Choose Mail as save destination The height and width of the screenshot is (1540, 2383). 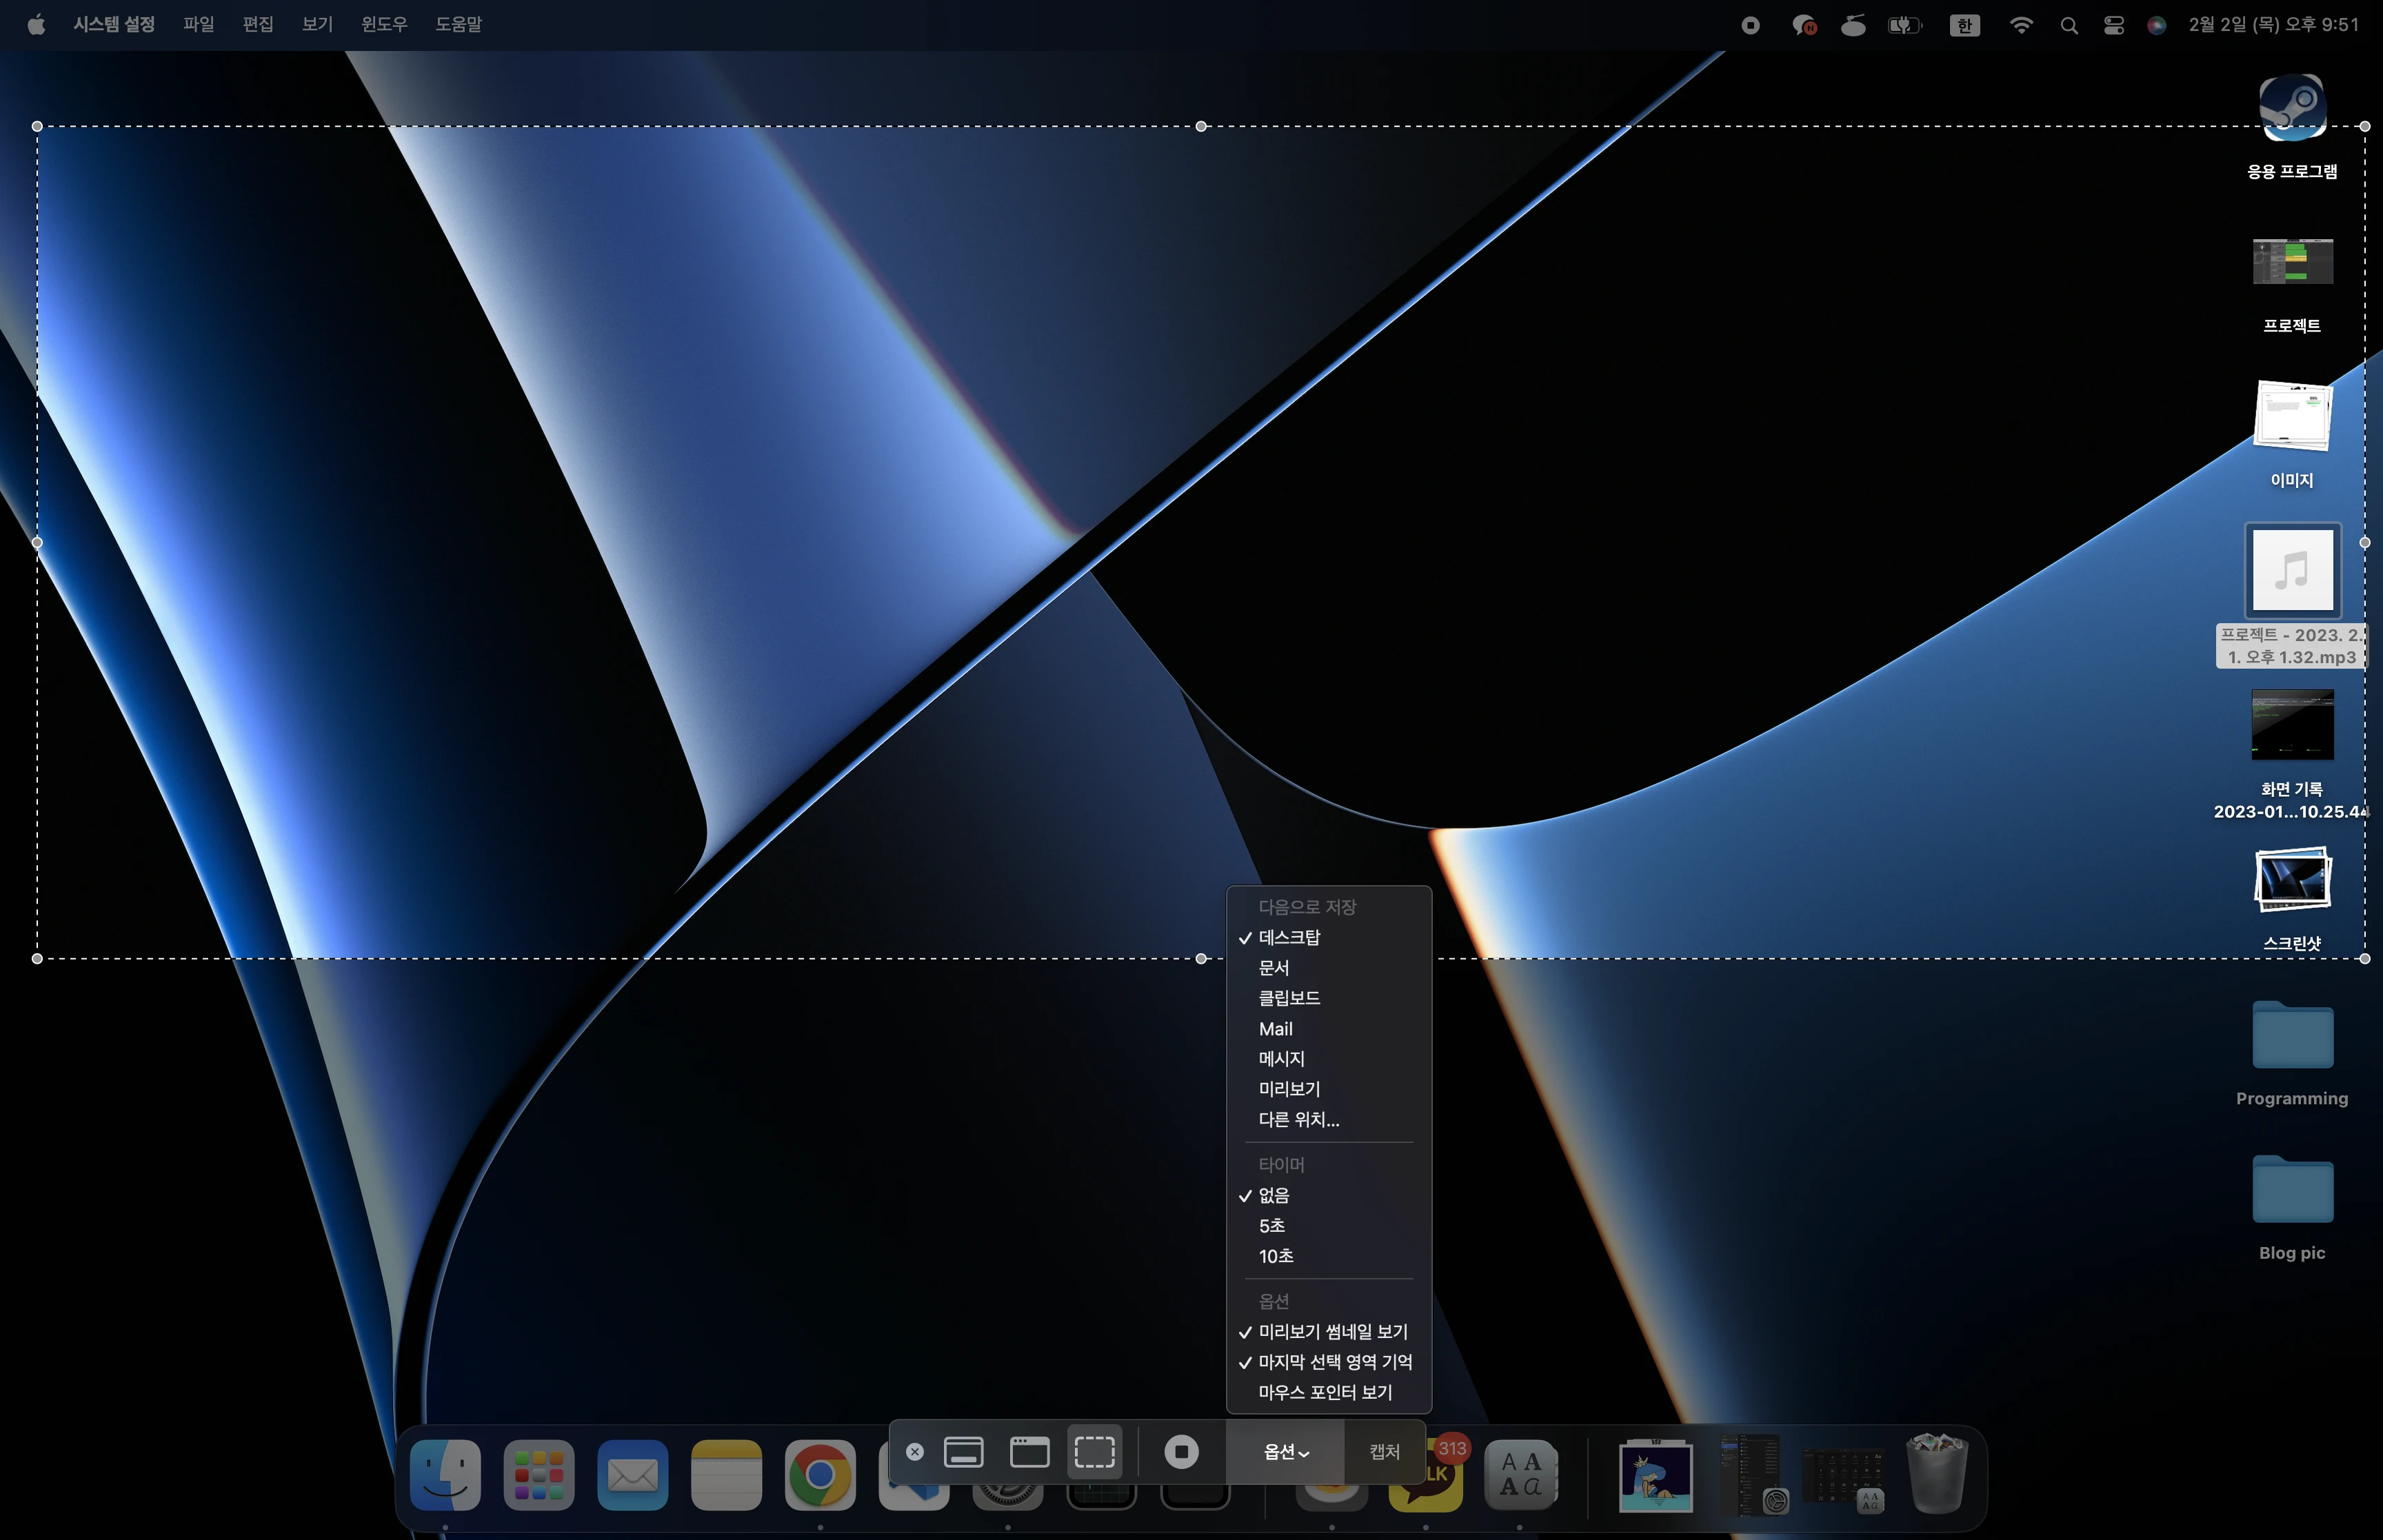point(1329,1028)
